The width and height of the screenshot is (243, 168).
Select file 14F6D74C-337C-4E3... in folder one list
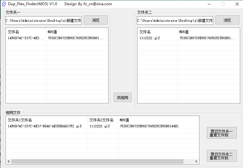[26, 38]
